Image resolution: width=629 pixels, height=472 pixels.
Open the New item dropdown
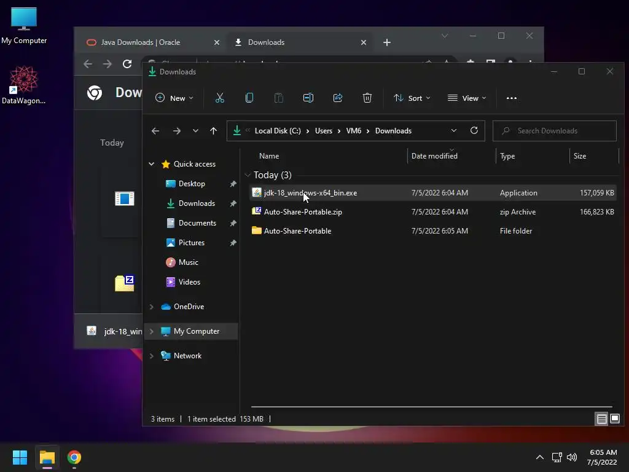(174, 98)
